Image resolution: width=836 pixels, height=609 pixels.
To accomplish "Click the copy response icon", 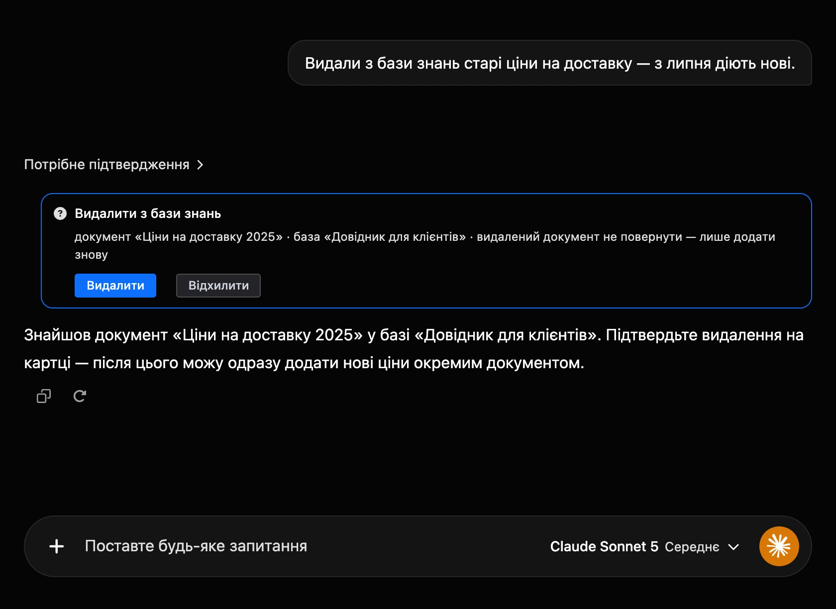I will click(x=44, y=396).
